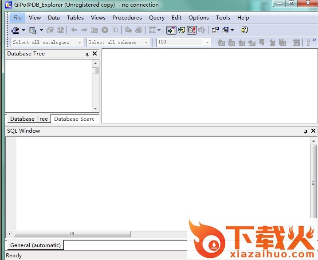318x260 pixels.
Task: Close the Database Tree panel
Action: tap(94, 54)
